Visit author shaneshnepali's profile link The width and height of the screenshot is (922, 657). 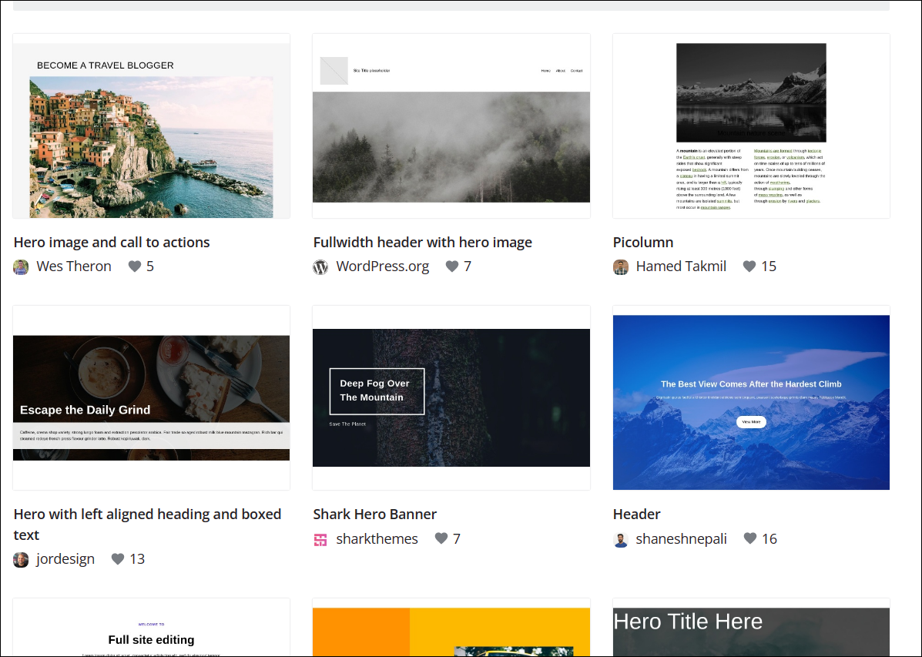[681, 539]
